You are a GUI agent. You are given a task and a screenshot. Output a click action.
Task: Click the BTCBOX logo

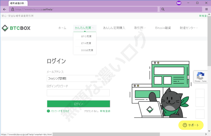pyautogui.click(x=16, y=28)
